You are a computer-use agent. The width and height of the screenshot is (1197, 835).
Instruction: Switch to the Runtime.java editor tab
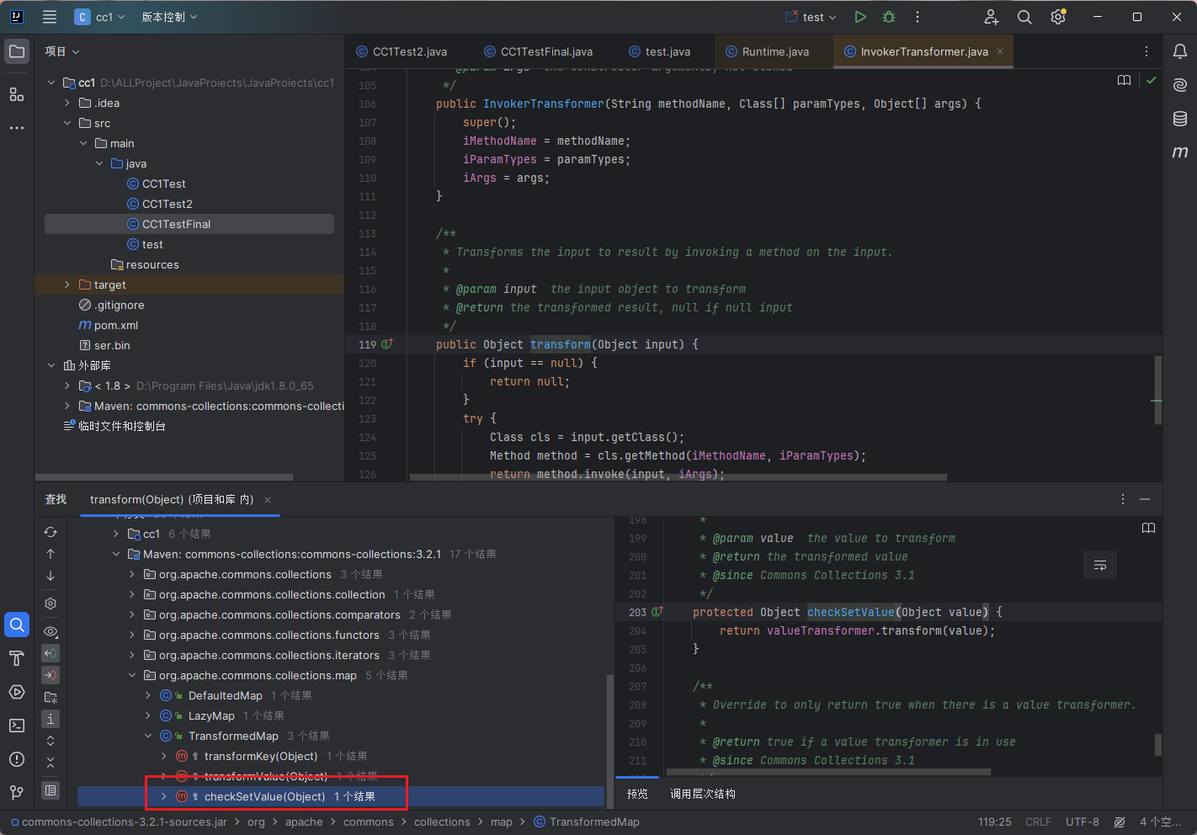[774, 51]
